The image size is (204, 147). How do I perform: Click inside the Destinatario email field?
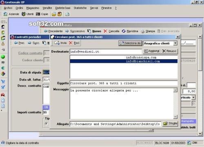pyautogui.click(x=106, y=51)
